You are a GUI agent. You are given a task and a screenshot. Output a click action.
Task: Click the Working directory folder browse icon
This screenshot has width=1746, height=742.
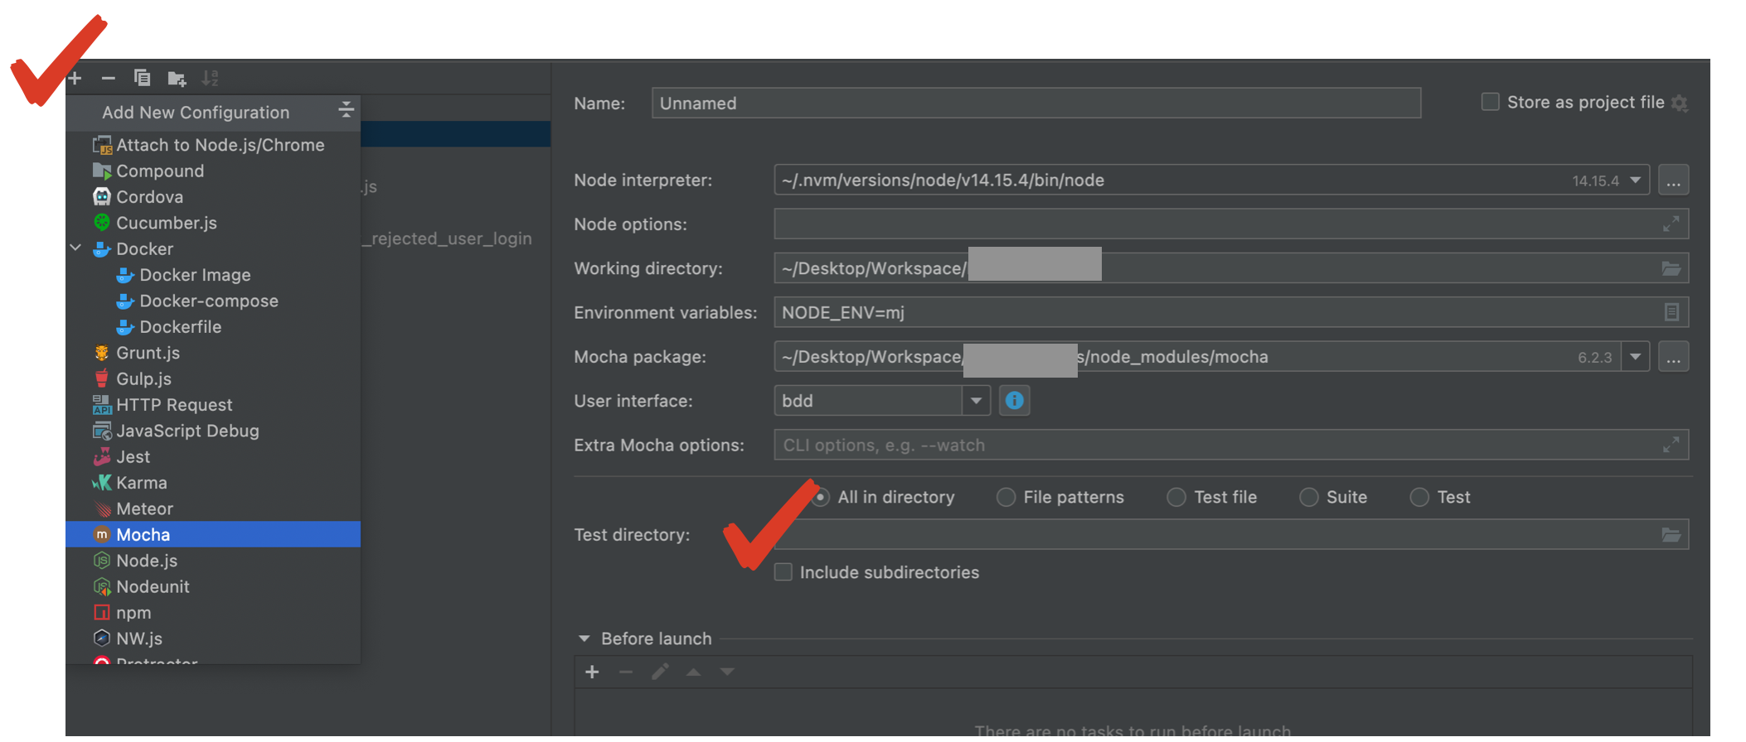(1671, 268)
